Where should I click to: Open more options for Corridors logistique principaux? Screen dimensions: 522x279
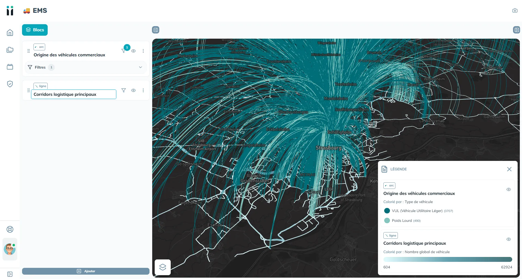143,90
